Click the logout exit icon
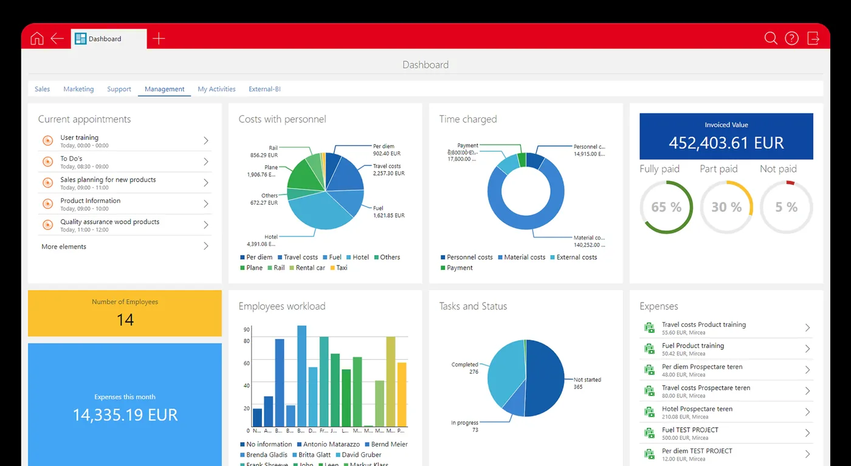This screenshot has height=466, width=851. (x=813, y=38)
